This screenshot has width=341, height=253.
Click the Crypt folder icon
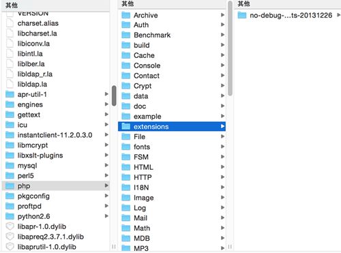[125, 86]
